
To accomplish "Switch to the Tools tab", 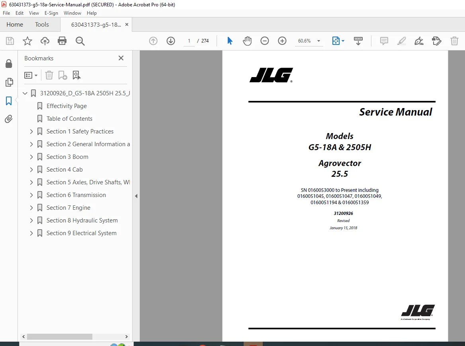I will coord(42,25).
